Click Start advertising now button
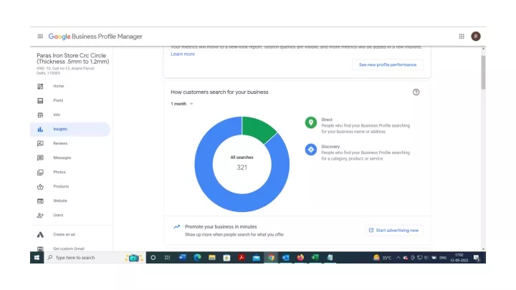516x290 pixels. pyautogui.click(x=394, y=231)
